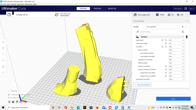Open the Extensions menu
Image resolution: width=196 pixels, height=110 pixels.
[x=20, y=4]
